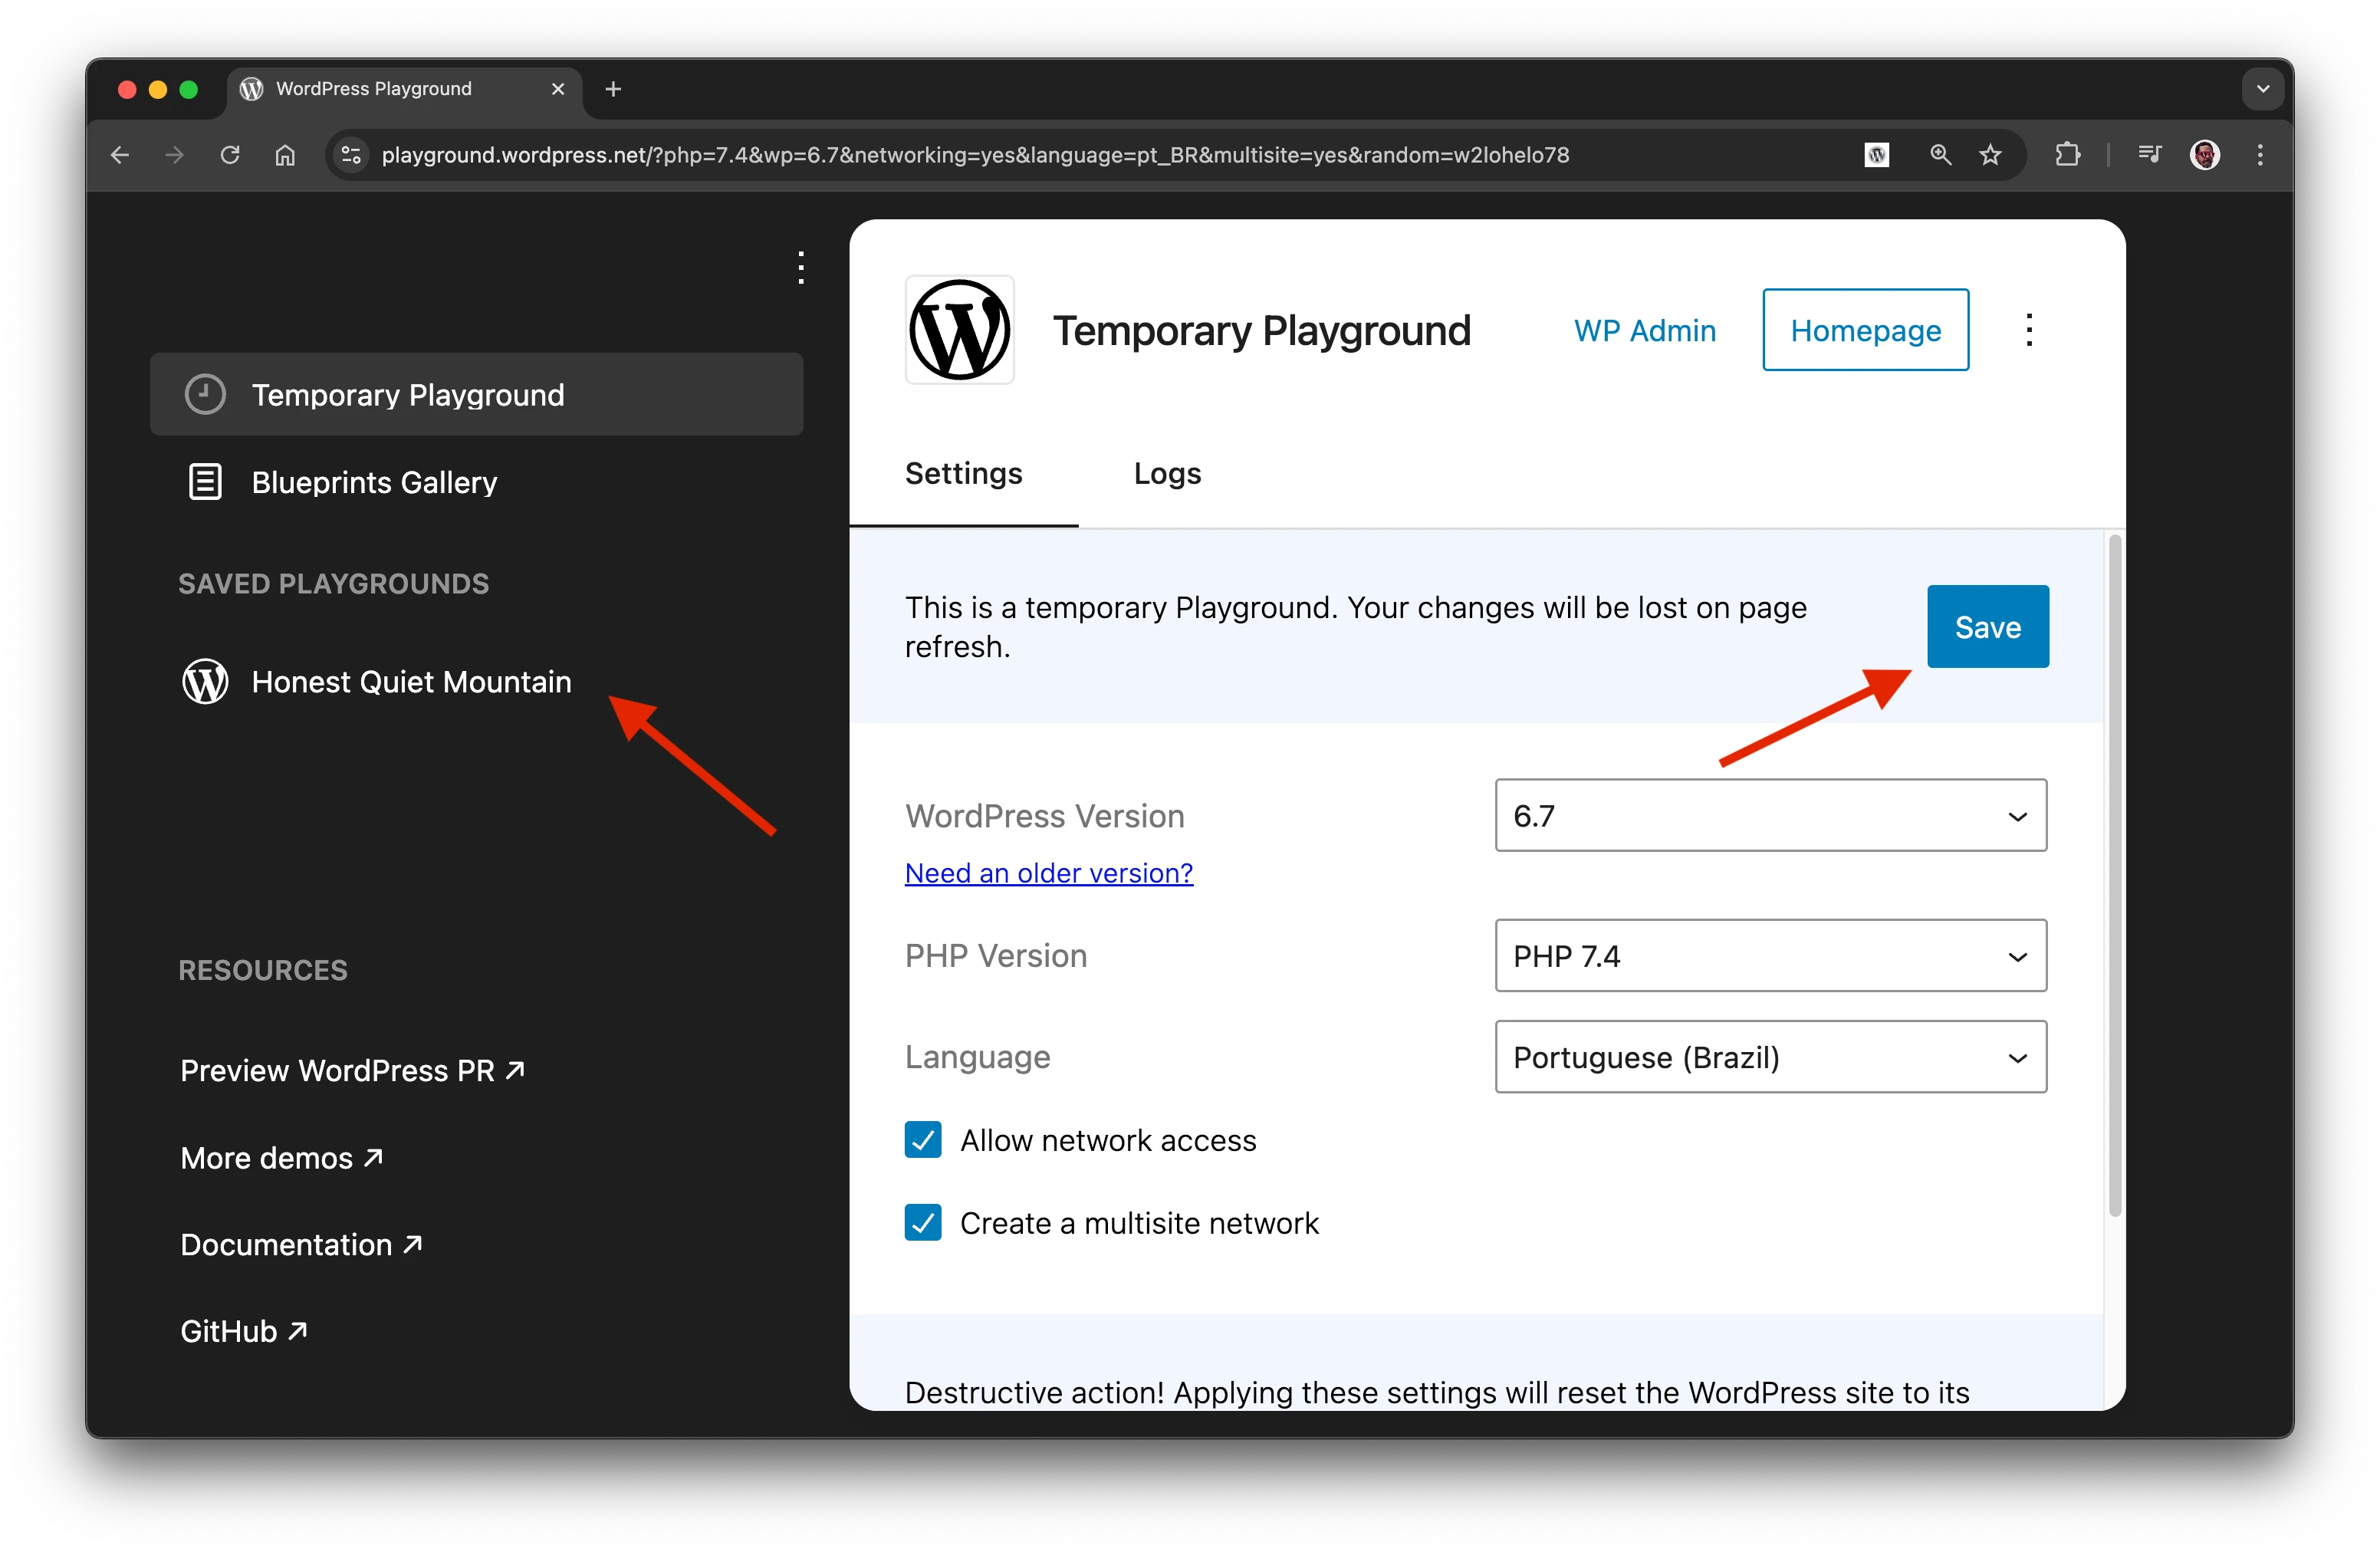Open the sidebar three-dot options menu

click(x=801, y=267)
